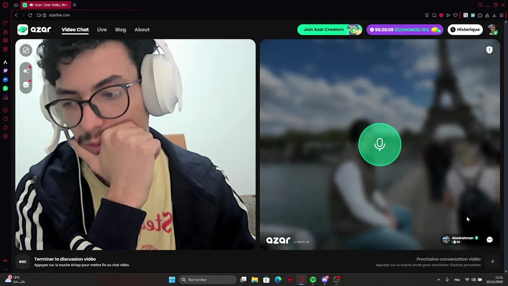The image size is (508, 286).
Task: Reload the azarlive.com page
Action: click(x=30, y=15)
